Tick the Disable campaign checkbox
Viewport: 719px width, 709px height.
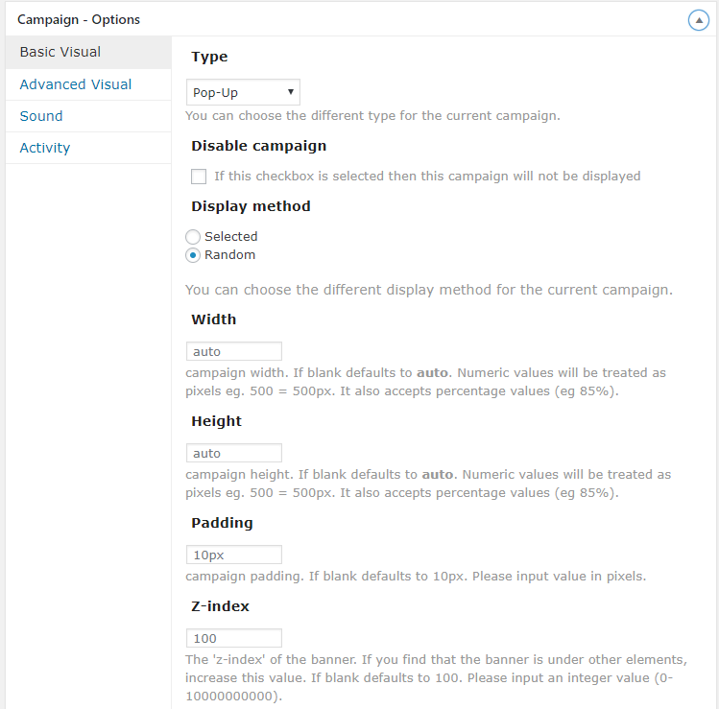pos(199,177)
